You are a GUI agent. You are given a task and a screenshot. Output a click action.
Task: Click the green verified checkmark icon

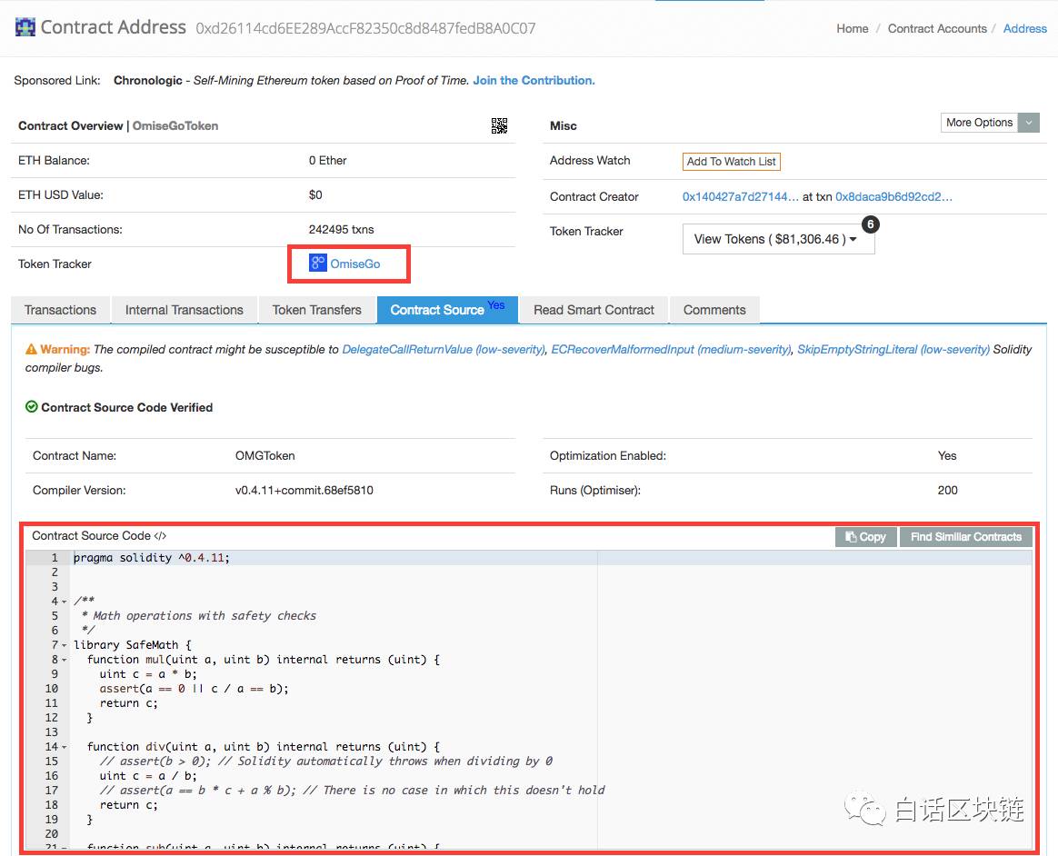[x=31, y=407]
